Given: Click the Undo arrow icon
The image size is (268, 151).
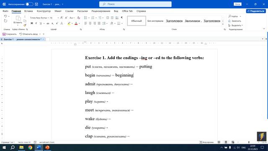Looking at the screenshot, I should tap(5, 16).
